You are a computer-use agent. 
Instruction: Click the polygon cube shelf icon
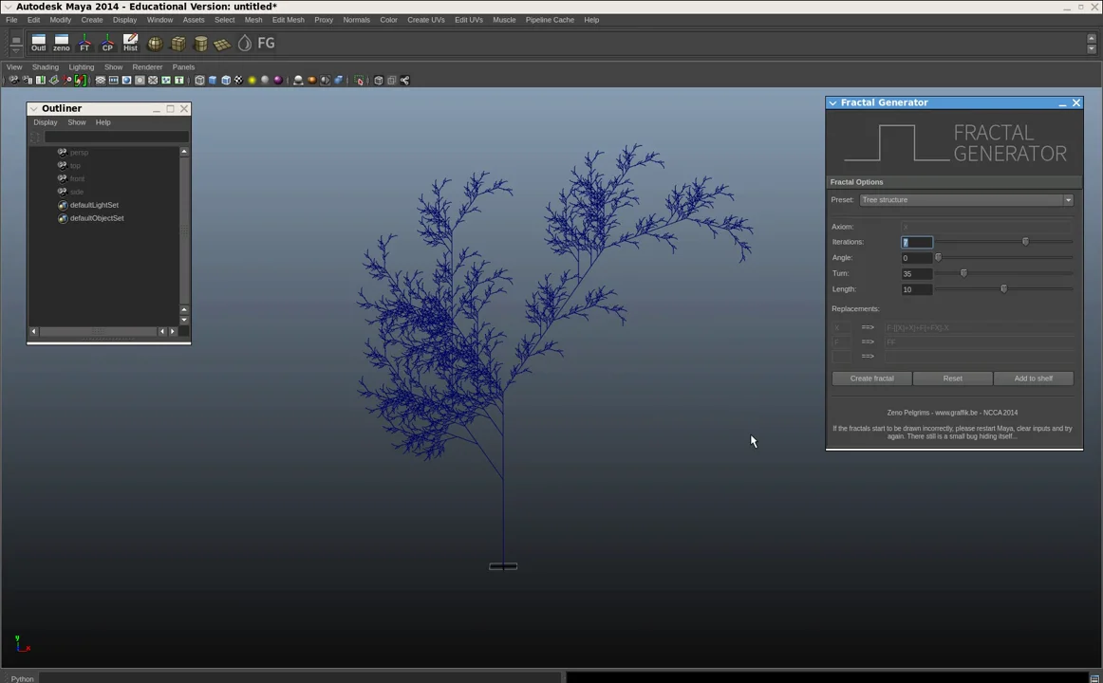(x=178, y=44)
